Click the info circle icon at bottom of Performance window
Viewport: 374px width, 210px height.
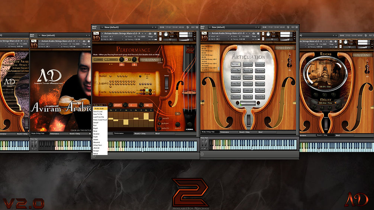[x=94, y=156]
